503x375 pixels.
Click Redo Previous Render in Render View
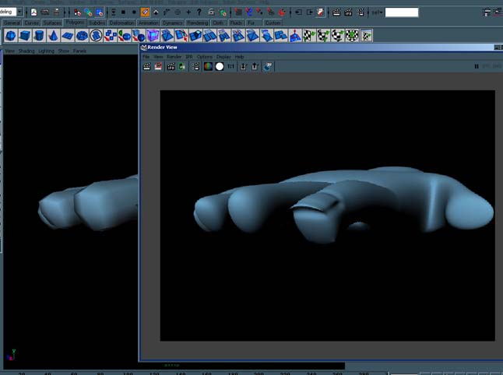coord(146,67)
